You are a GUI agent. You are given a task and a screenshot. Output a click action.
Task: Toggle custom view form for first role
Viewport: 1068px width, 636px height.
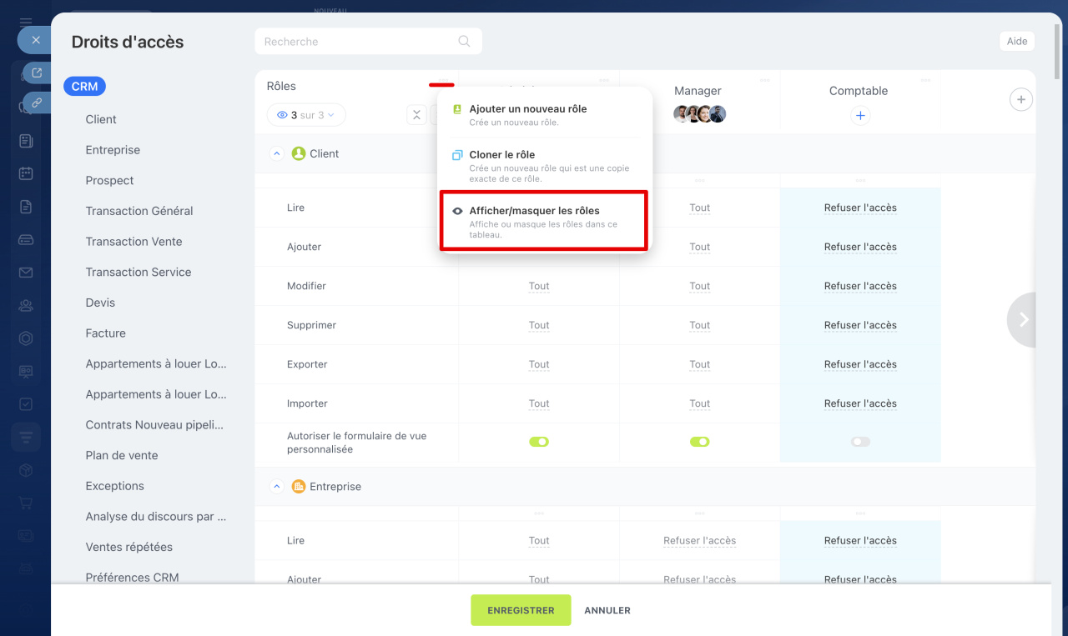539,442
